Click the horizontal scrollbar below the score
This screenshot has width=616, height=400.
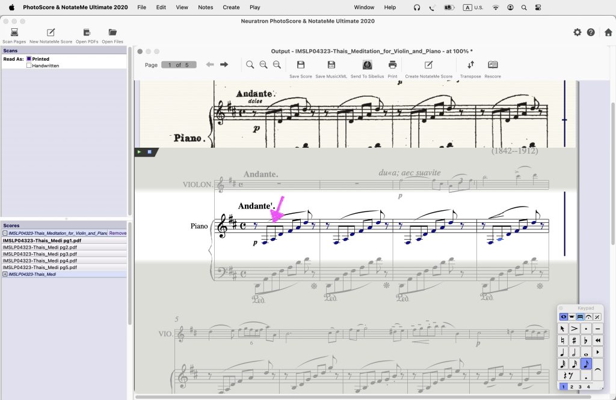coord(355,396)
